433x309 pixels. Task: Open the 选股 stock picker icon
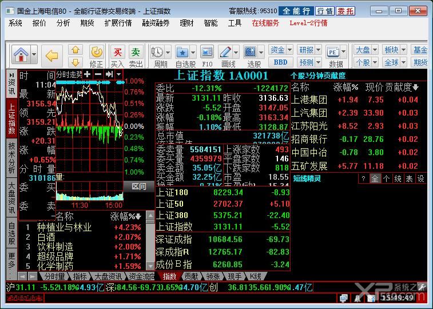click(x=251, y=52)
